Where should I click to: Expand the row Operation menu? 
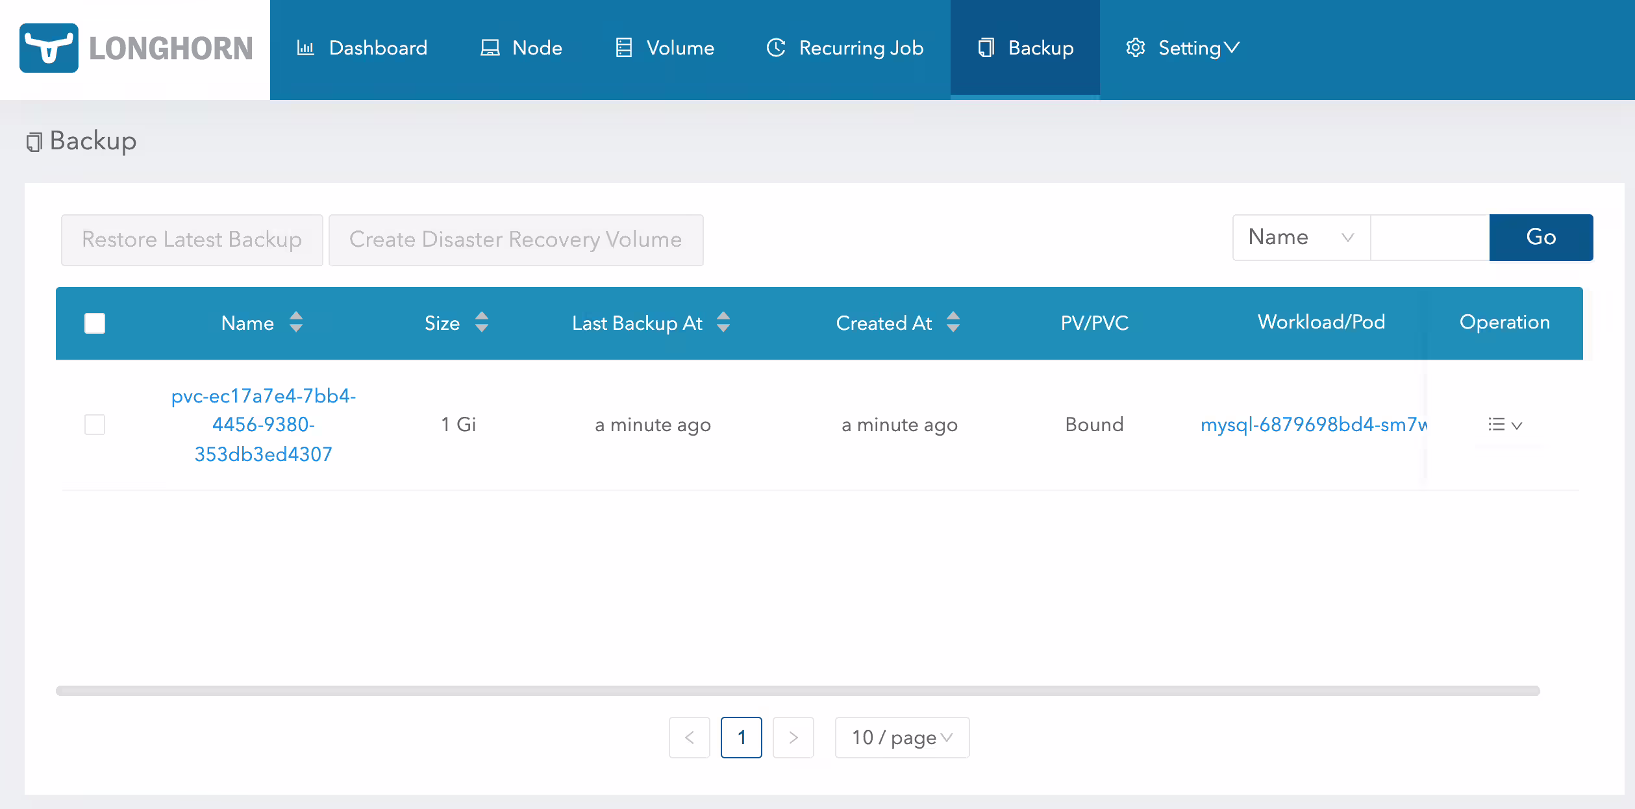[x=1505, y=425]
